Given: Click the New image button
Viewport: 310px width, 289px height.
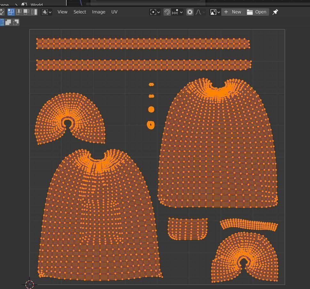Looking at the screenshot, I should (x=233, y=12).
